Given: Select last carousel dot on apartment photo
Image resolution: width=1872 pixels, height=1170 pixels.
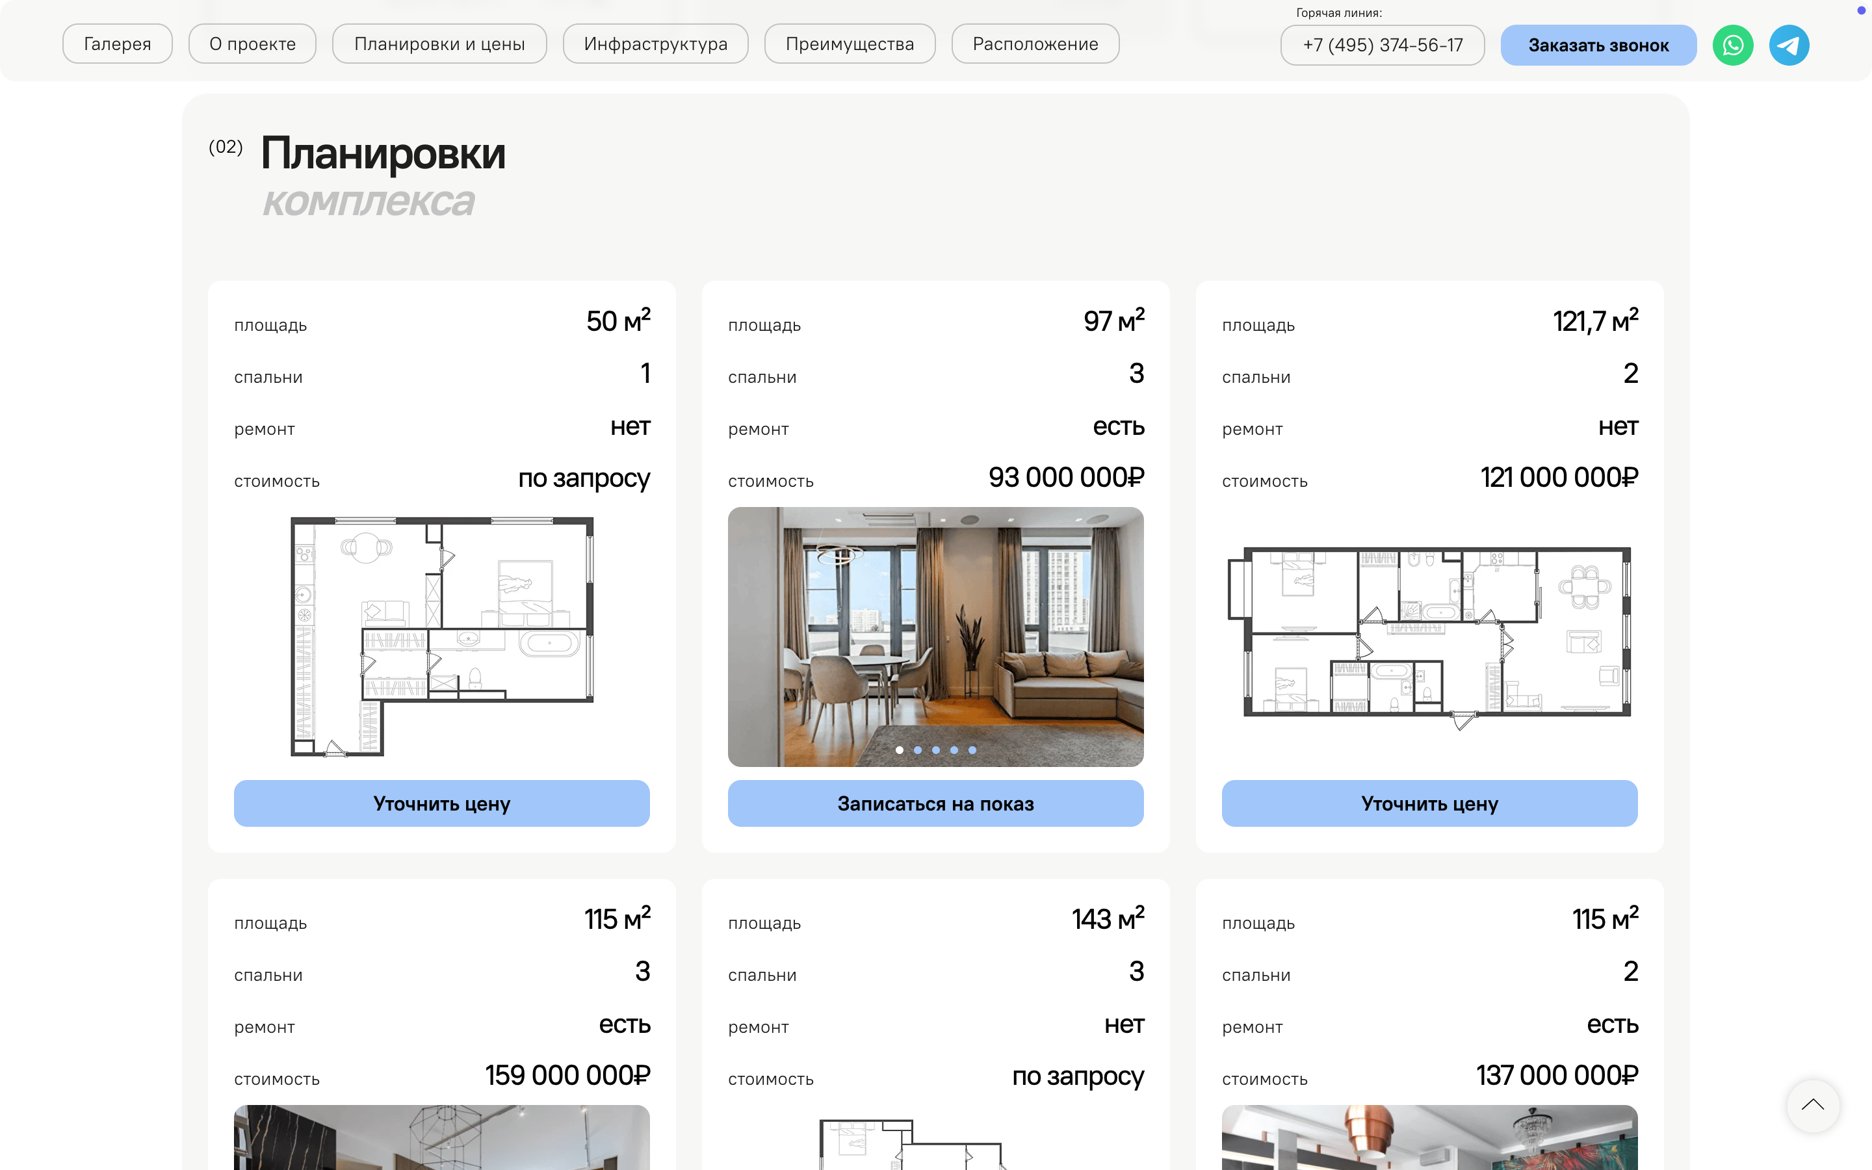Looking at the screenshot, I should pyautogui.click(x=972, y=750).
